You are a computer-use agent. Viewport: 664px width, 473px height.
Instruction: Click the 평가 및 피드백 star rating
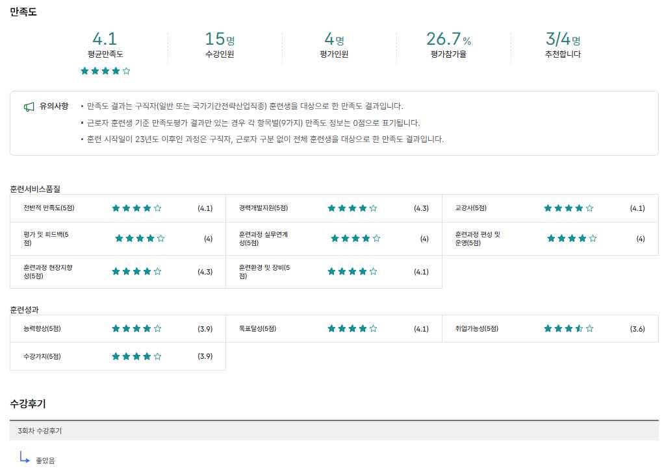140,239
